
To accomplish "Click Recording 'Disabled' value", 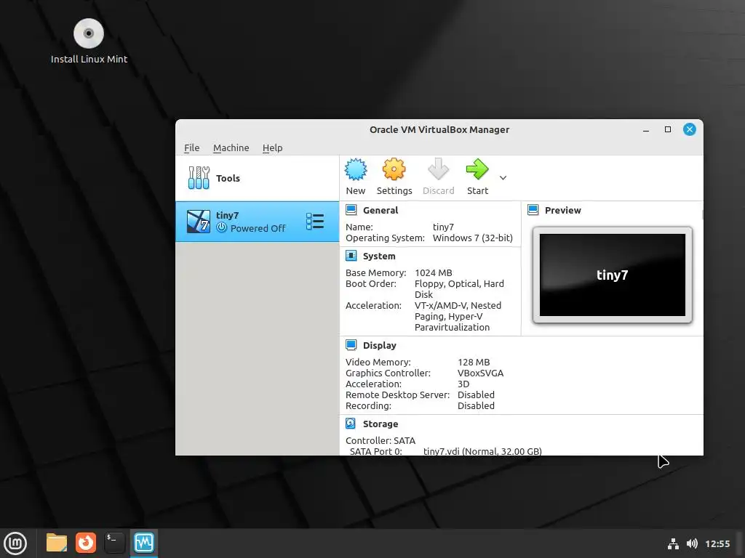I will (x=476, y=405).
